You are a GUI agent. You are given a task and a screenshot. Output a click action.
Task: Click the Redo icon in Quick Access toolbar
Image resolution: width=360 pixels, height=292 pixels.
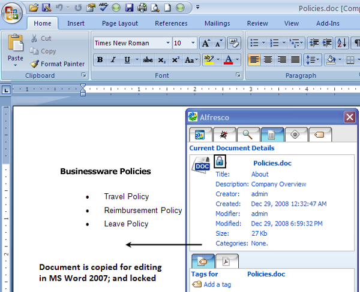[78, 8]
